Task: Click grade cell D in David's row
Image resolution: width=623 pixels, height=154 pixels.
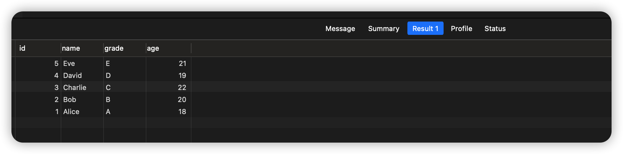Action: tap(108, 75)
